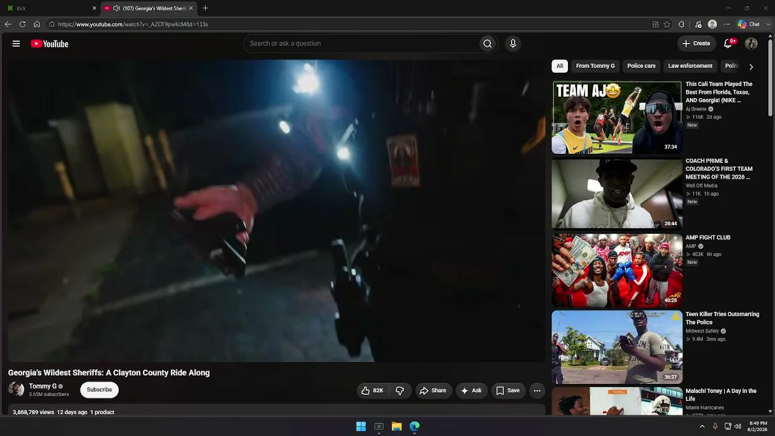
Task: Open 'COACH PRIME & COLORADO'S FIRST TEAM' title
Action: click(x=719, y=169)
